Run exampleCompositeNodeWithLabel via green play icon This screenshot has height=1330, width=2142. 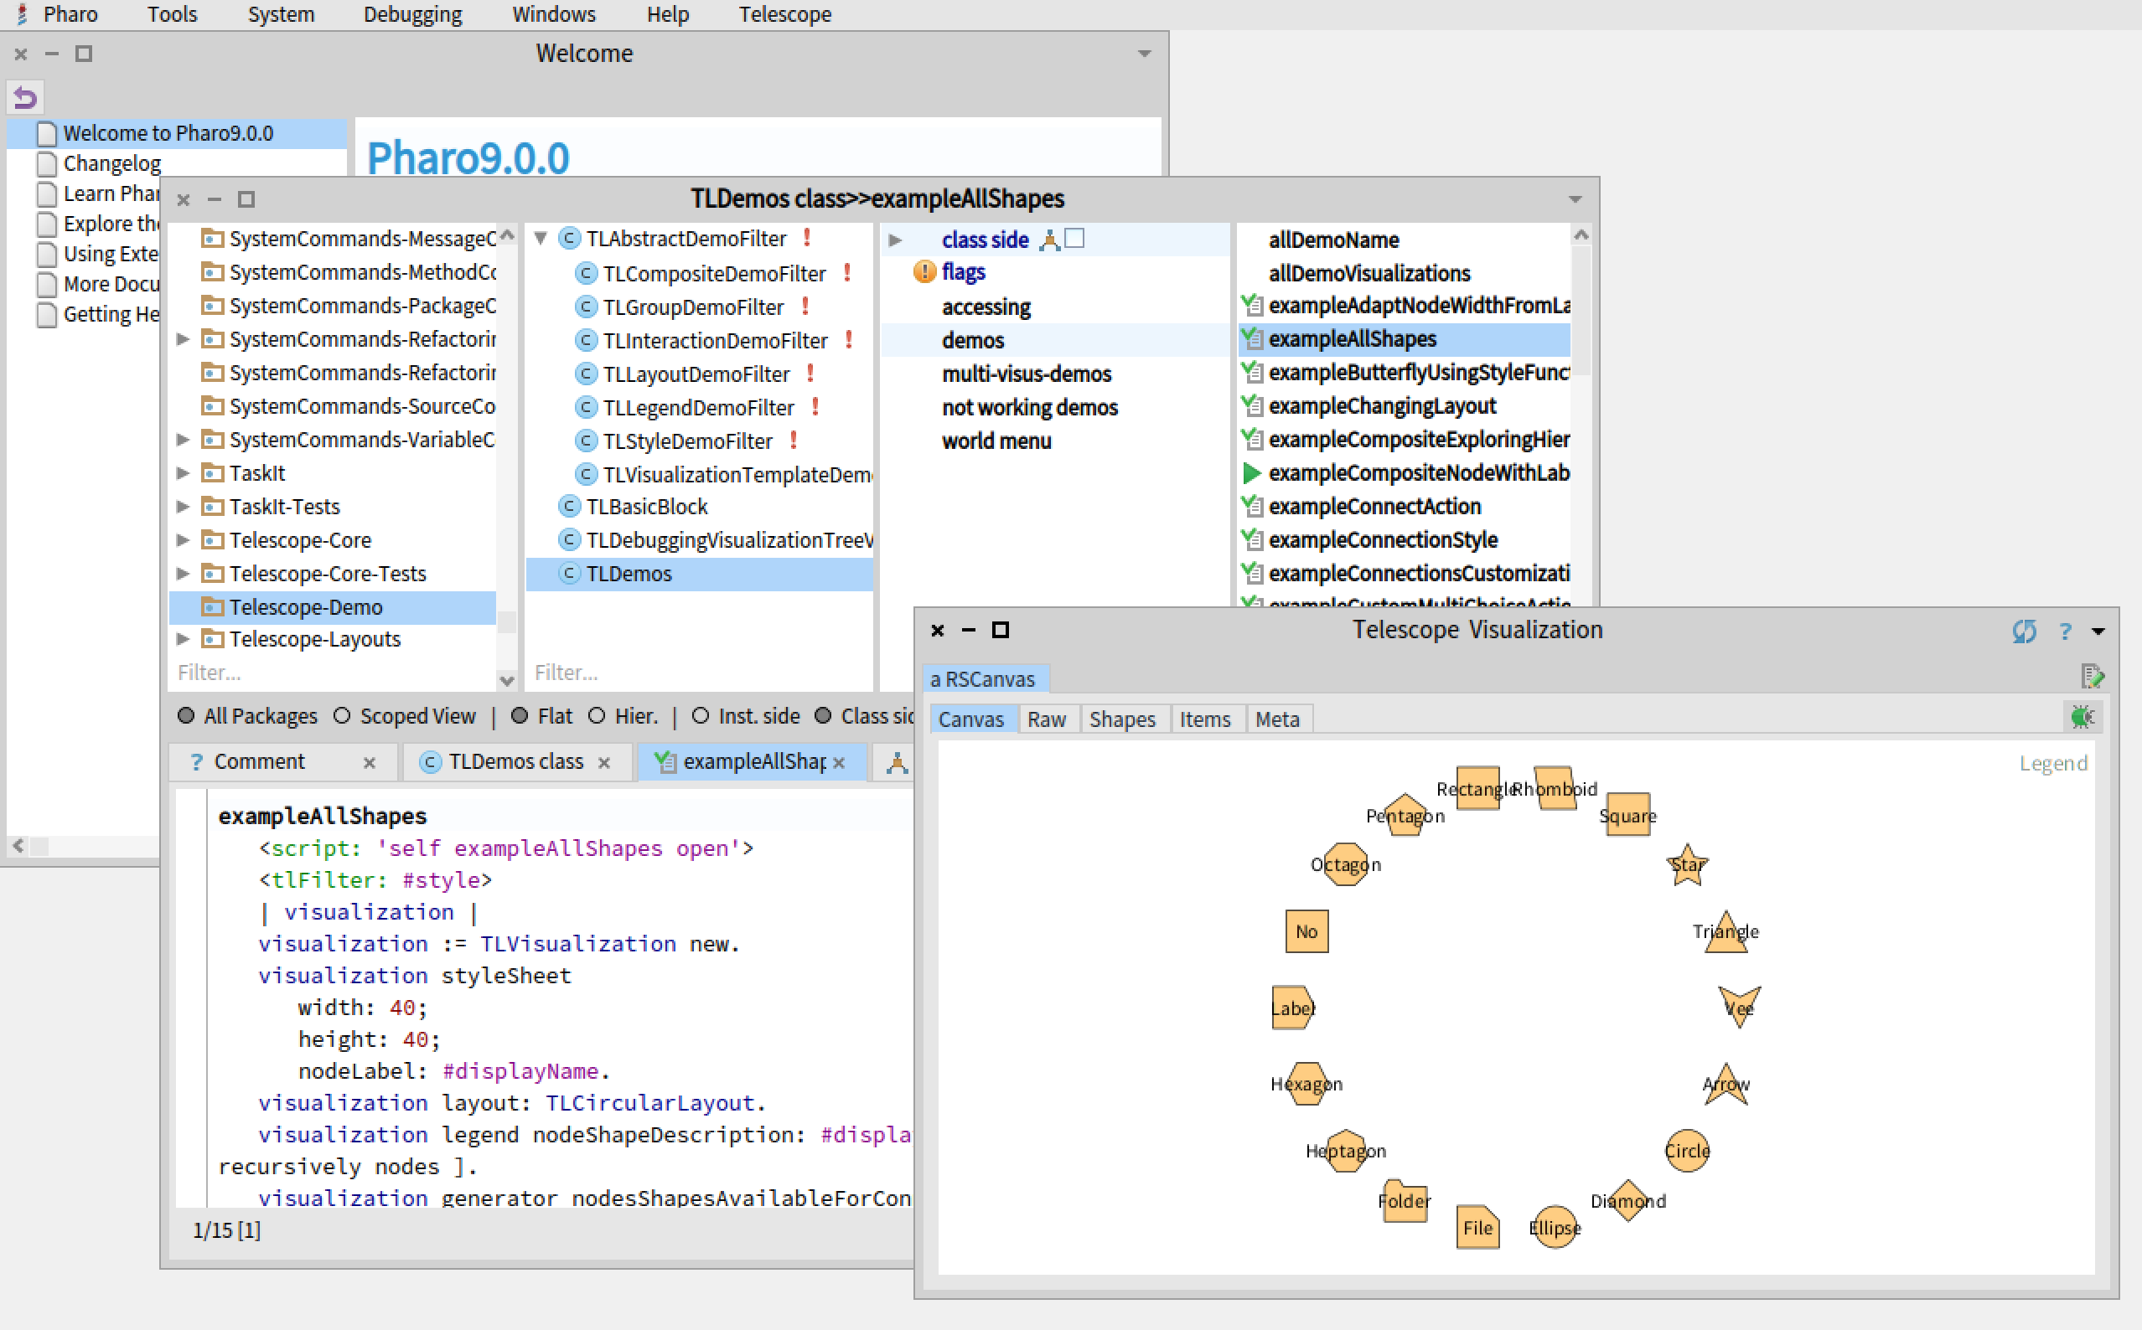click(x=1249, y=473)
